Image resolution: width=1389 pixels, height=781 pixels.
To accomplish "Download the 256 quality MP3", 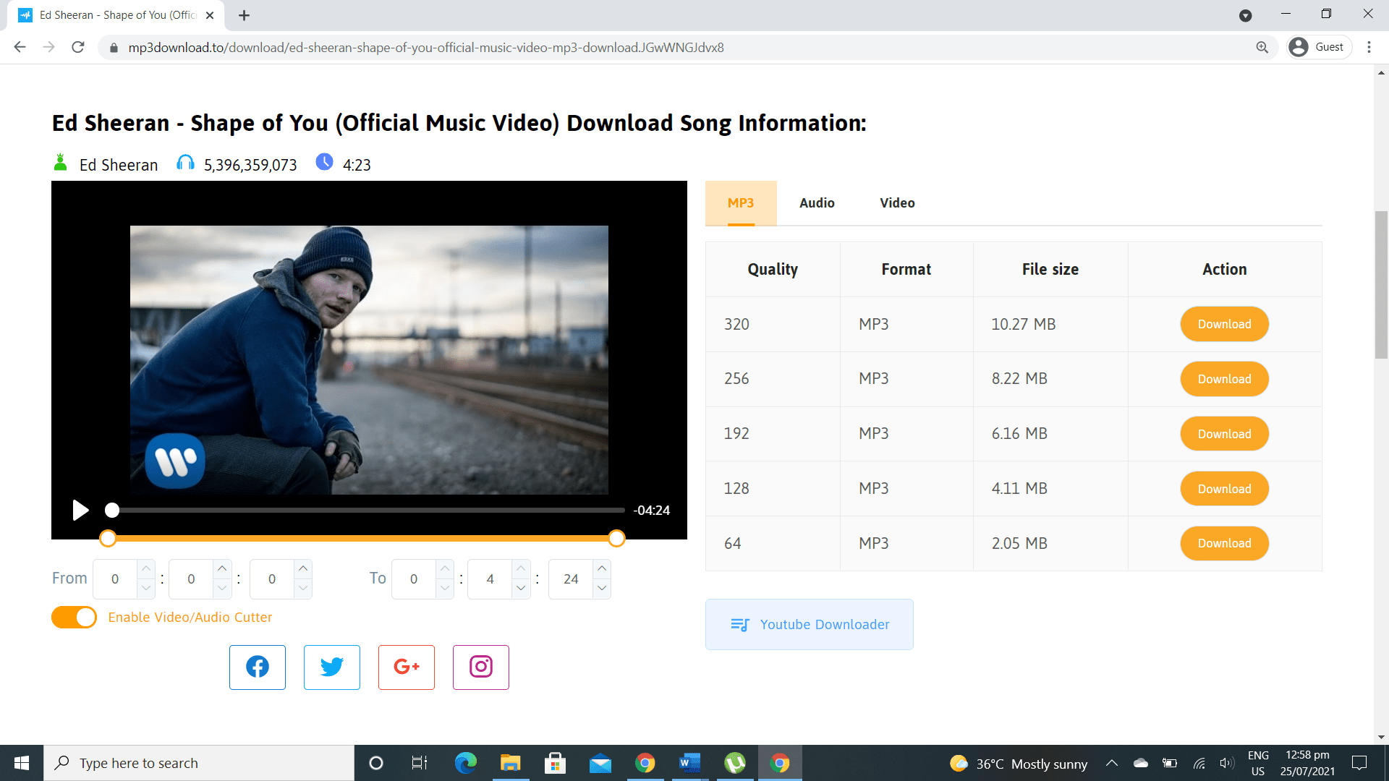I will (1224, 379).
